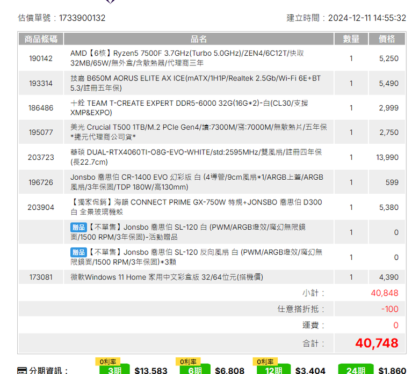Image resolution: width=419 pixels, height=374 pixels.
Task: Select product code 173081
Action: (41, 277)
